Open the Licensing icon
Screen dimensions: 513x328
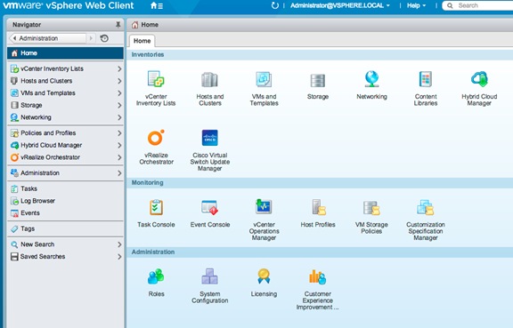264,276
